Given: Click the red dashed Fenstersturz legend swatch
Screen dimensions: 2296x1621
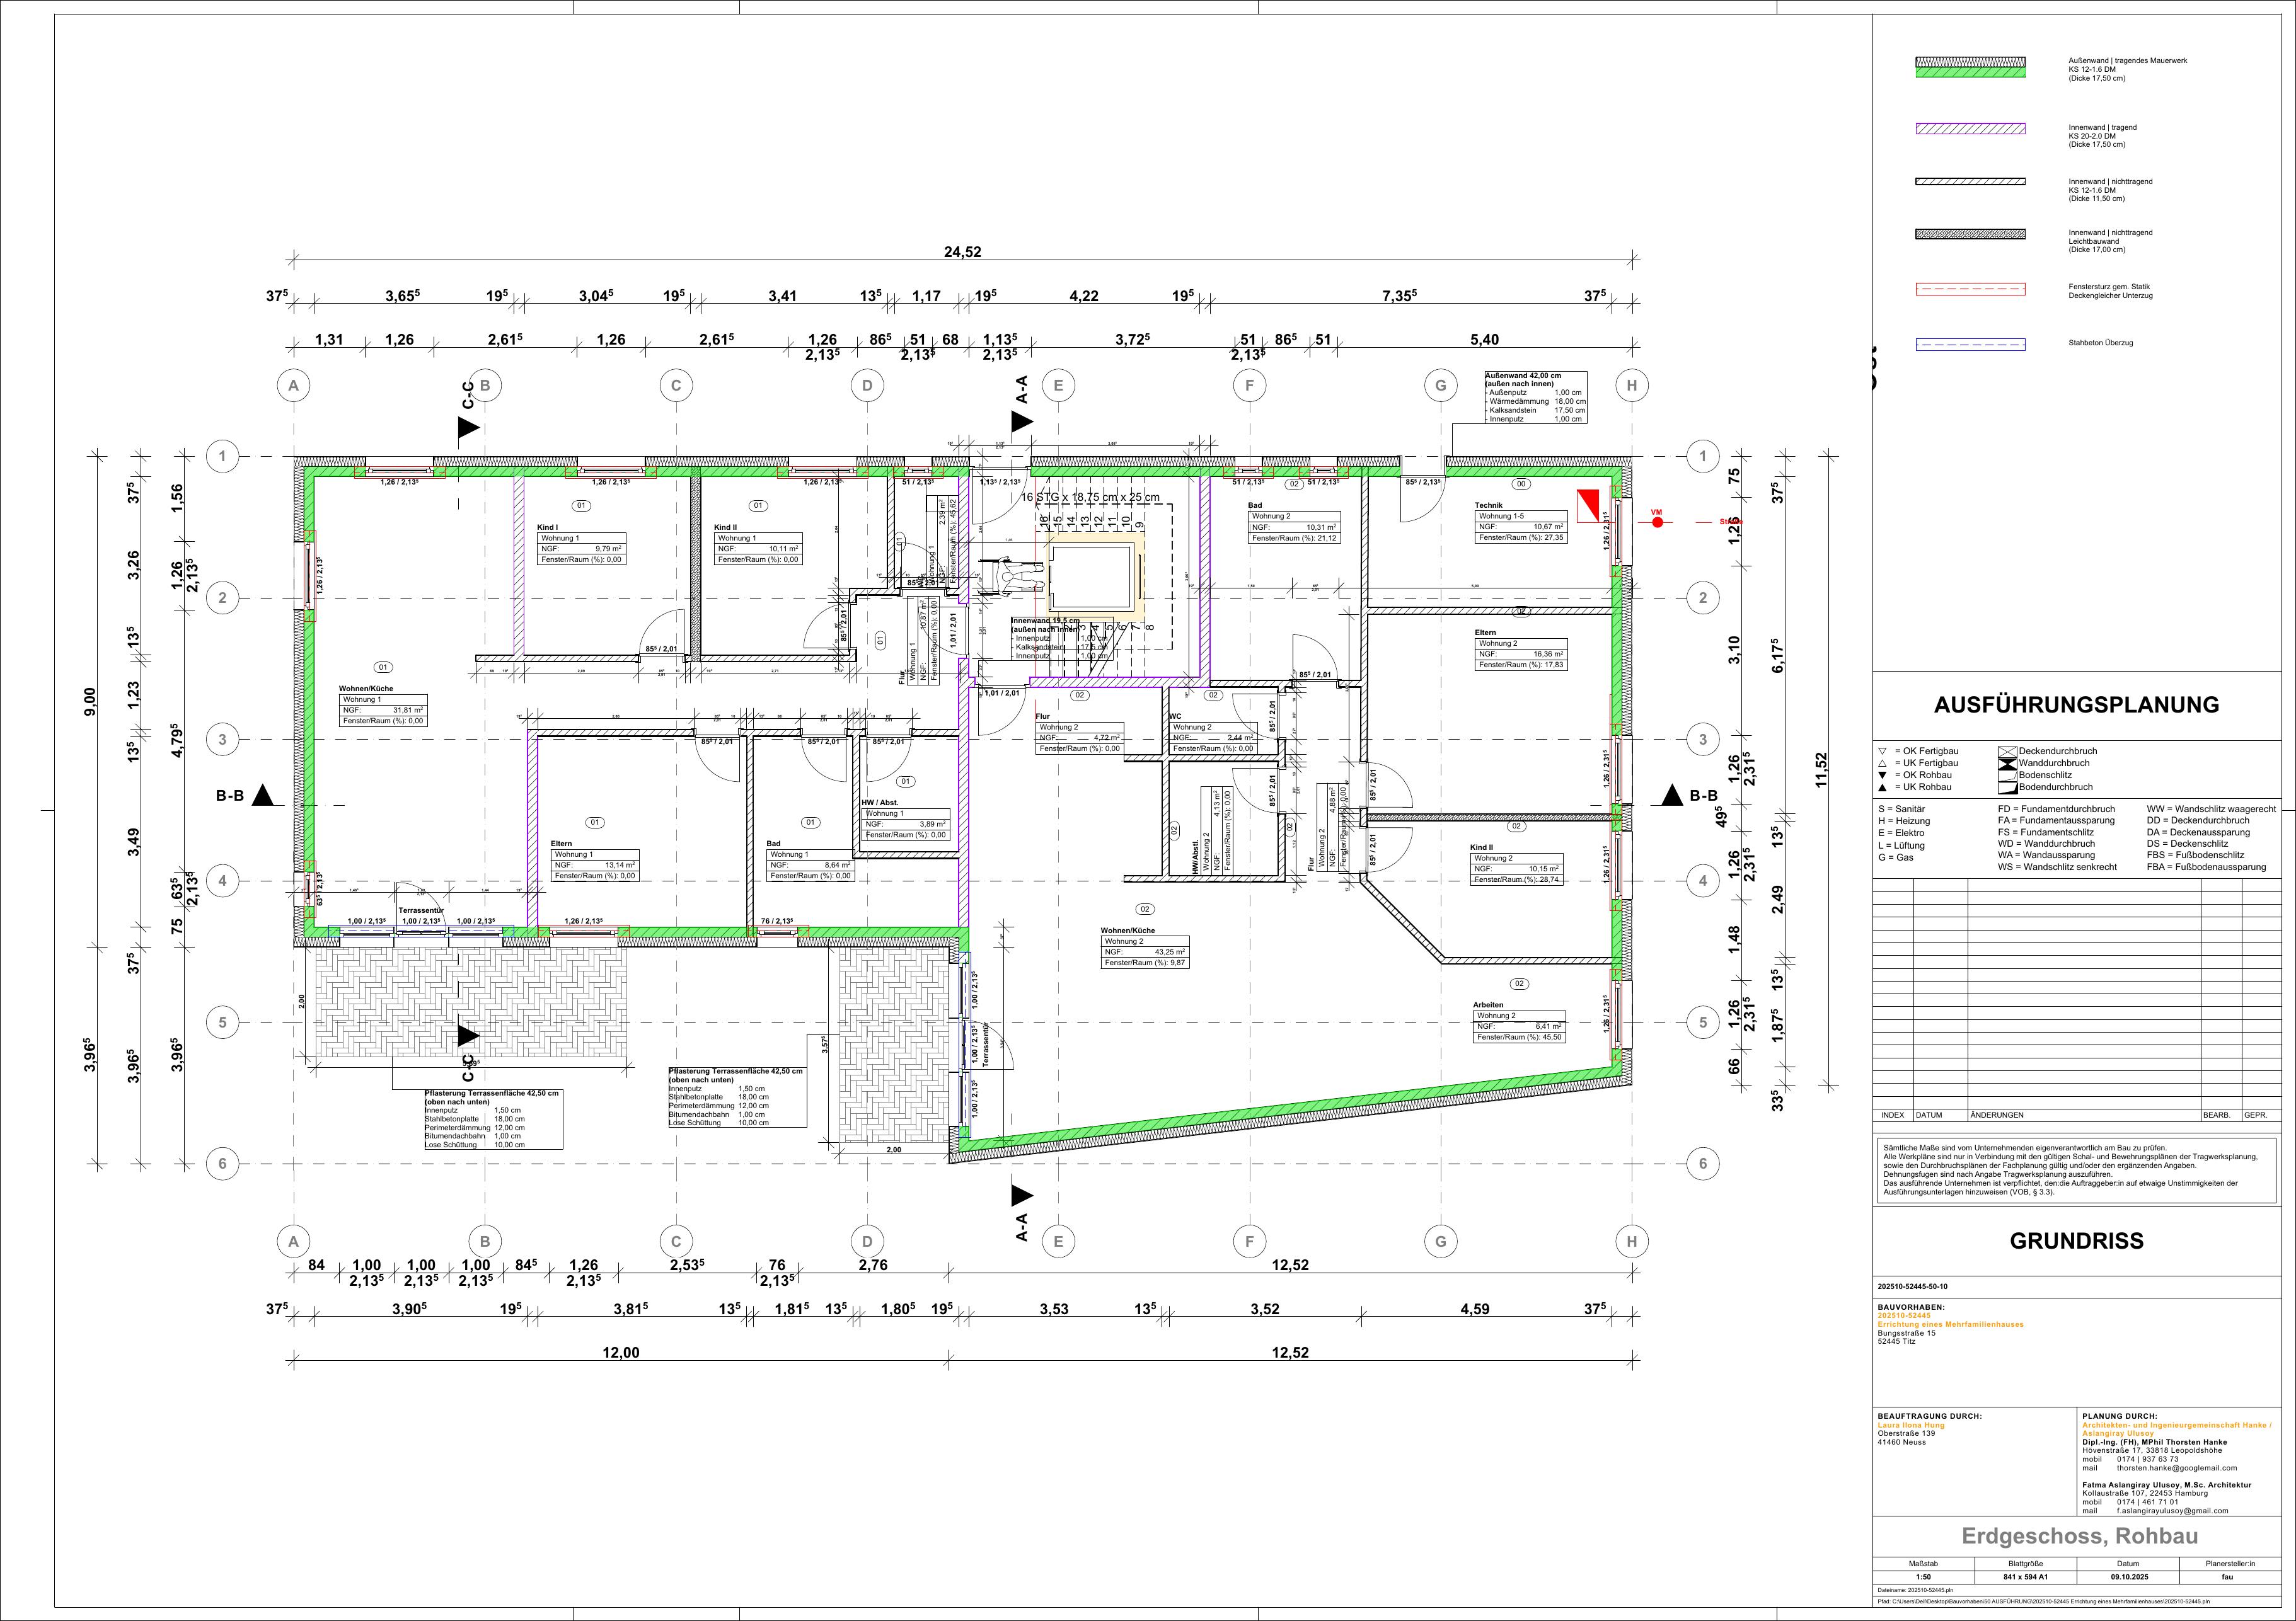Looking at the screenshot, I should [1970, 289].
